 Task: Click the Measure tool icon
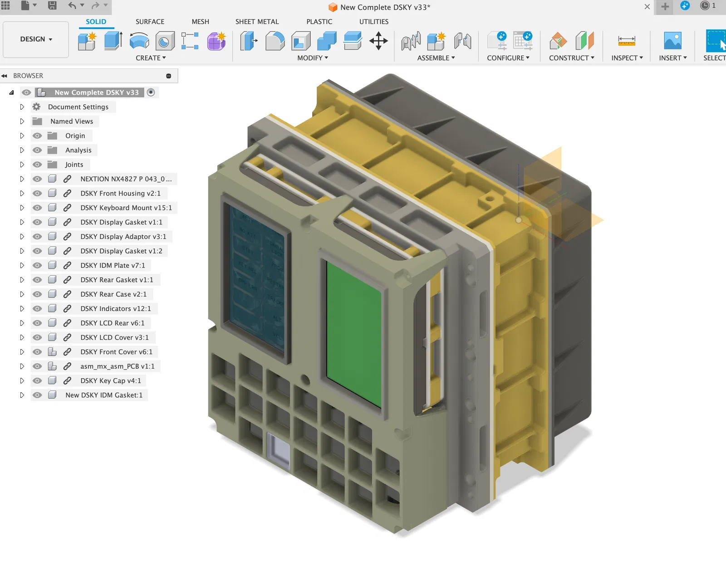pos(627,41)
